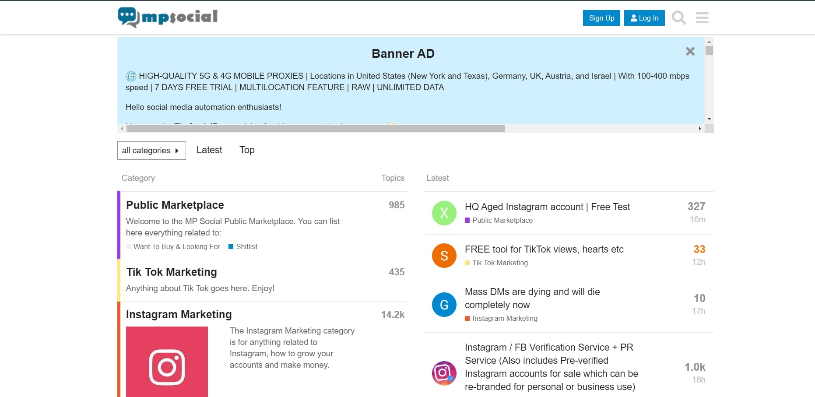Image resolution: width=815 pixels, height=397 pixels.
Task: Click the banner horizontal scrollbar thumb
Action: pos(315,129)
